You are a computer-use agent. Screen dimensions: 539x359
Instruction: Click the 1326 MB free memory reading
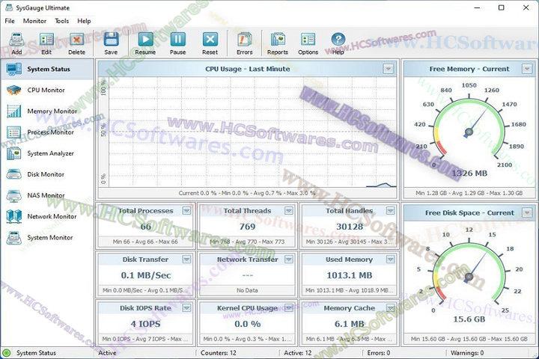point(469,174)
